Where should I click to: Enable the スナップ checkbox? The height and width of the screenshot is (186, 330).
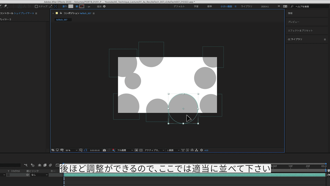[x=36, y=6]
